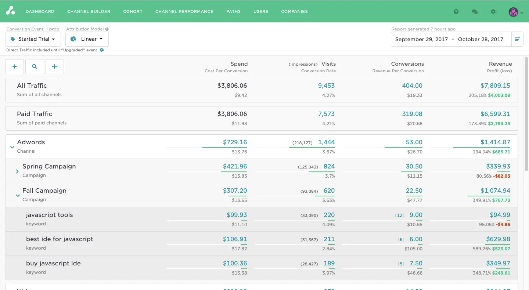Viewport: 529px width, 290px height.
Task: Open the Linear attribution model dropdown
Action: [87, 39]
